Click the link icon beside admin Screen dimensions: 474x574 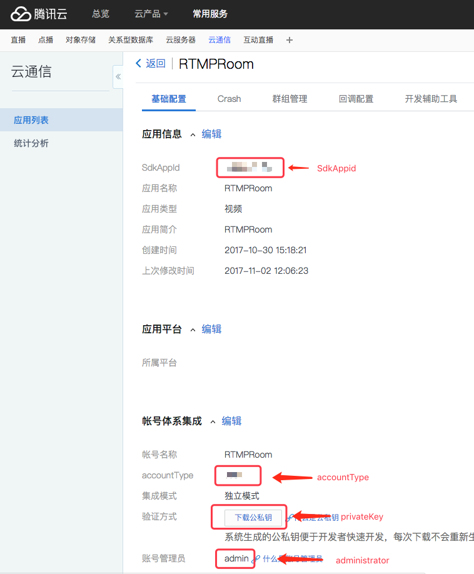[256, 558]
